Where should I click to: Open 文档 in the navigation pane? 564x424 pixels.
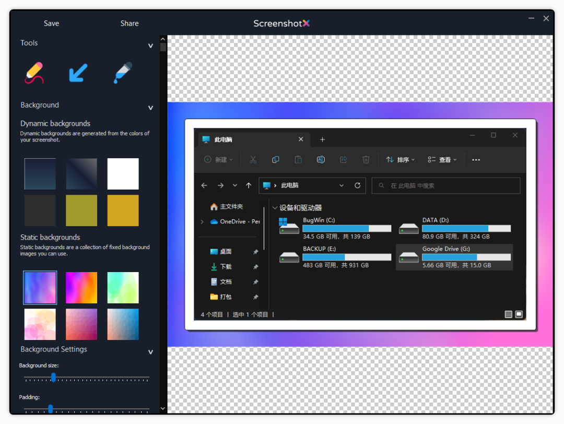(221, 282)
